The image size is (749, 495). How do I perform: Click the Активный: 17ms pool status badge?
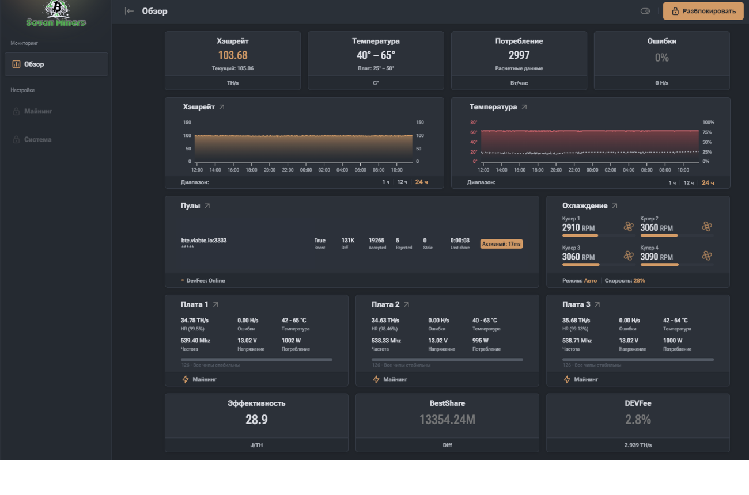(501, 244)
